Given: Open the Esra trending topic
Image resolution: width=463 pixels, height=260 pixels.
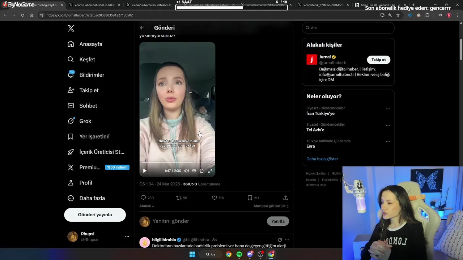Looking at the screenshot, I should (x=311, y=146).
